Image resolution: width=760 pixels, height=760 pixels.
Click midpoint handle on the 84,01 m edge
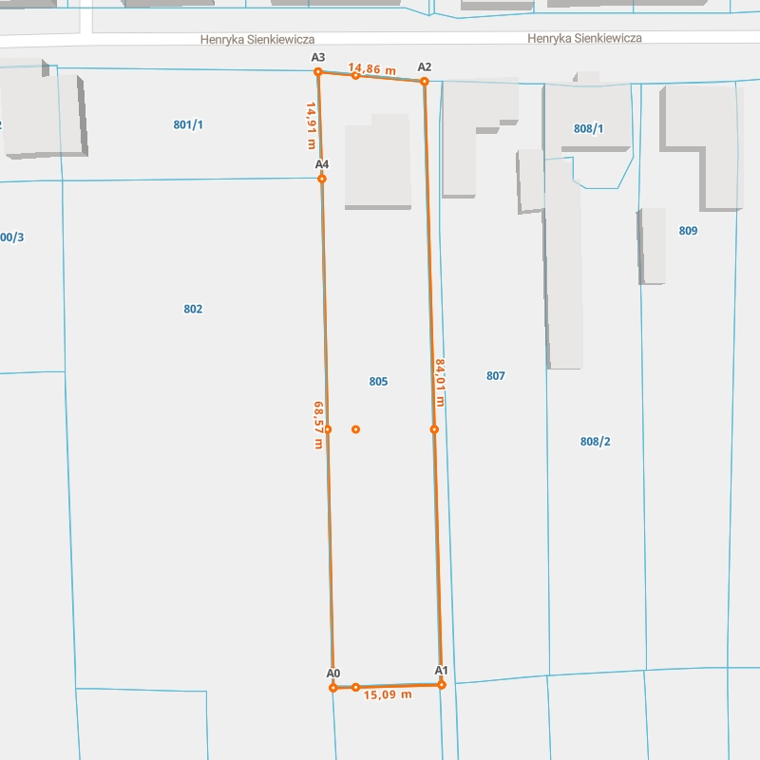434,429
